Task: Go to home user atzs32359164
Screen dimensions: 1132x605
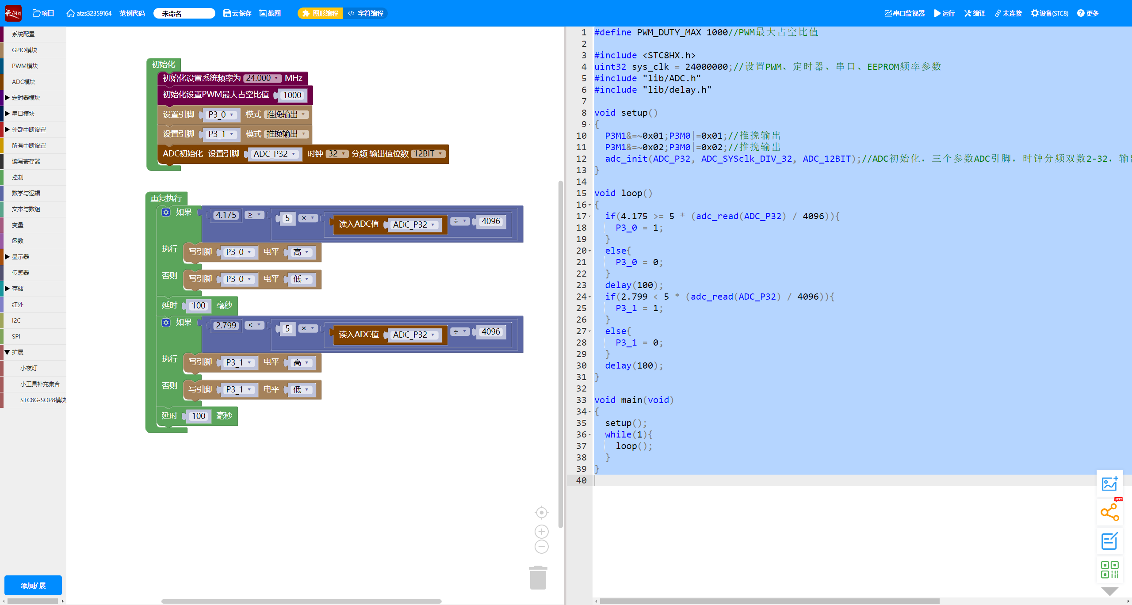Action: (89, 13)
